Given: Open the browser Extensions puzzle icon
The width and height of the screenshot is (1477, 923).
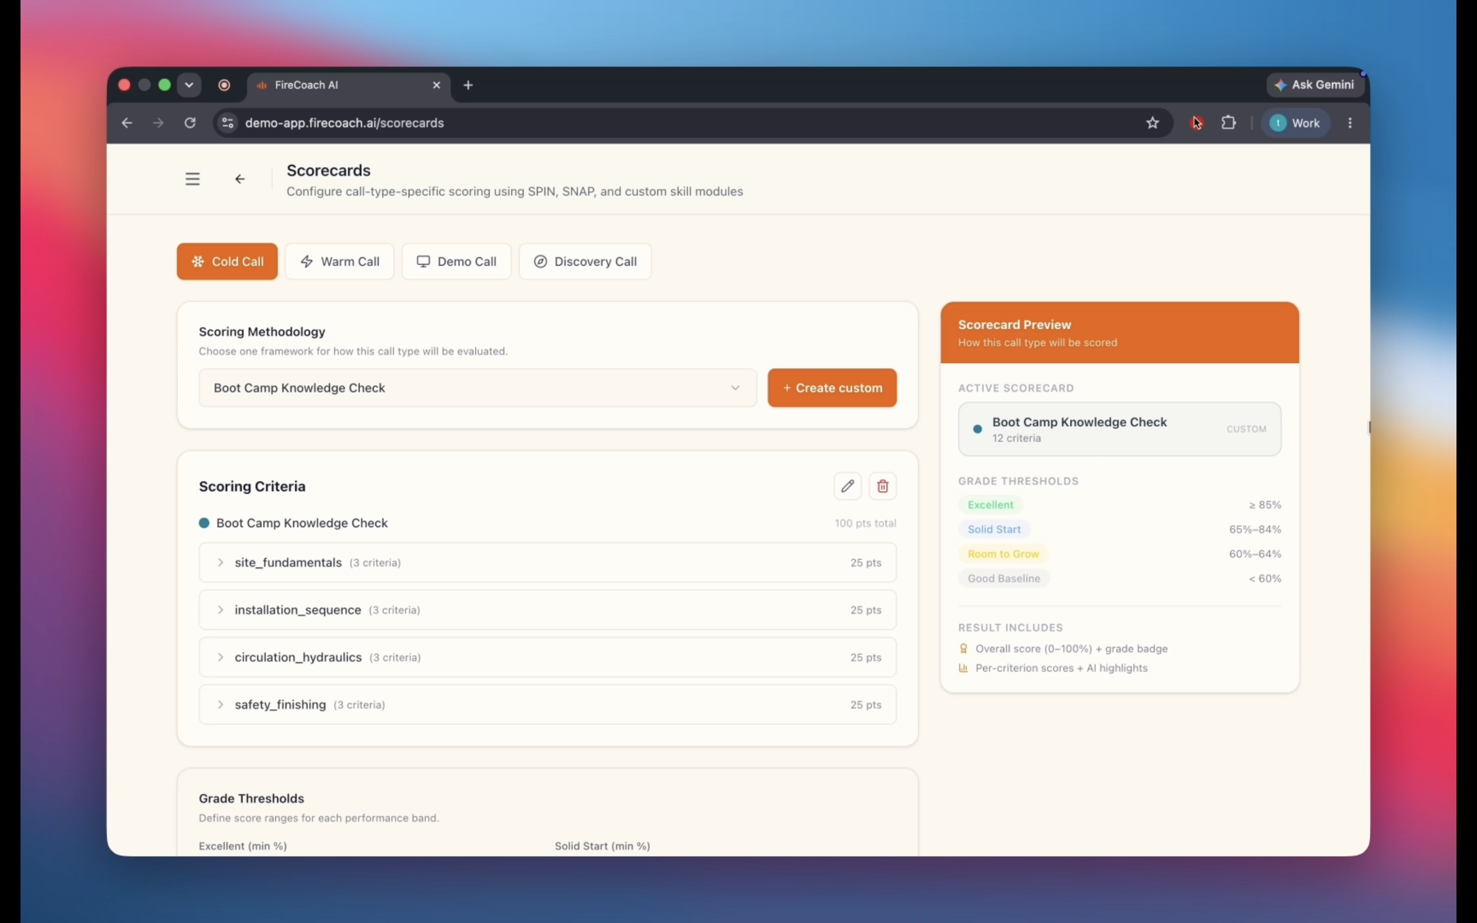Looking at the screenshot, I should point(1228,123).
